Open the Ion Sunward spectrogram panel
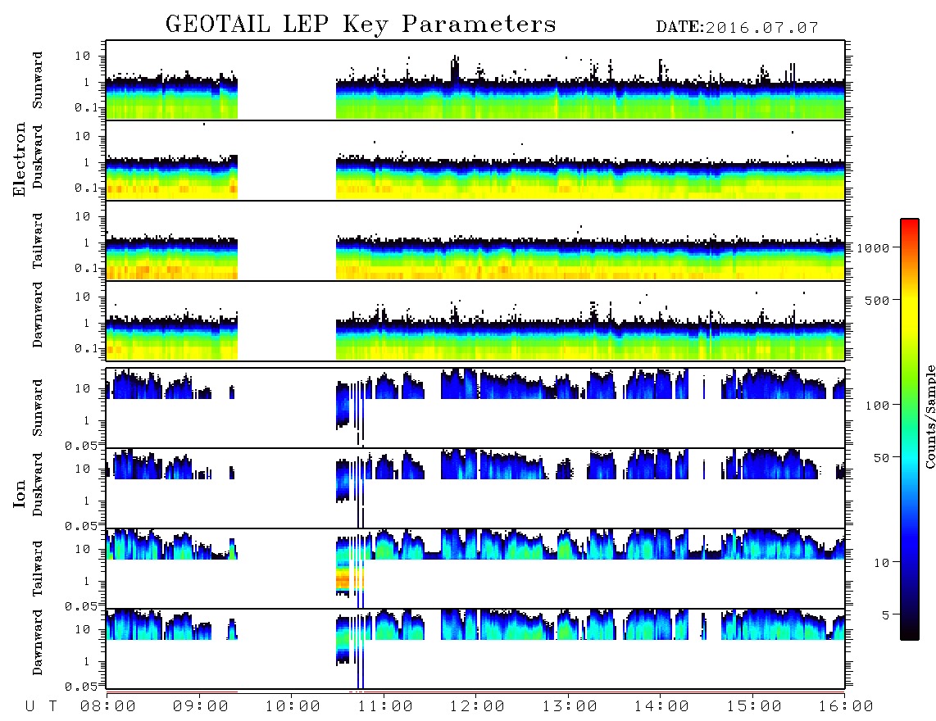Screen dimensions: 936x721 click(x=475, y=408)
